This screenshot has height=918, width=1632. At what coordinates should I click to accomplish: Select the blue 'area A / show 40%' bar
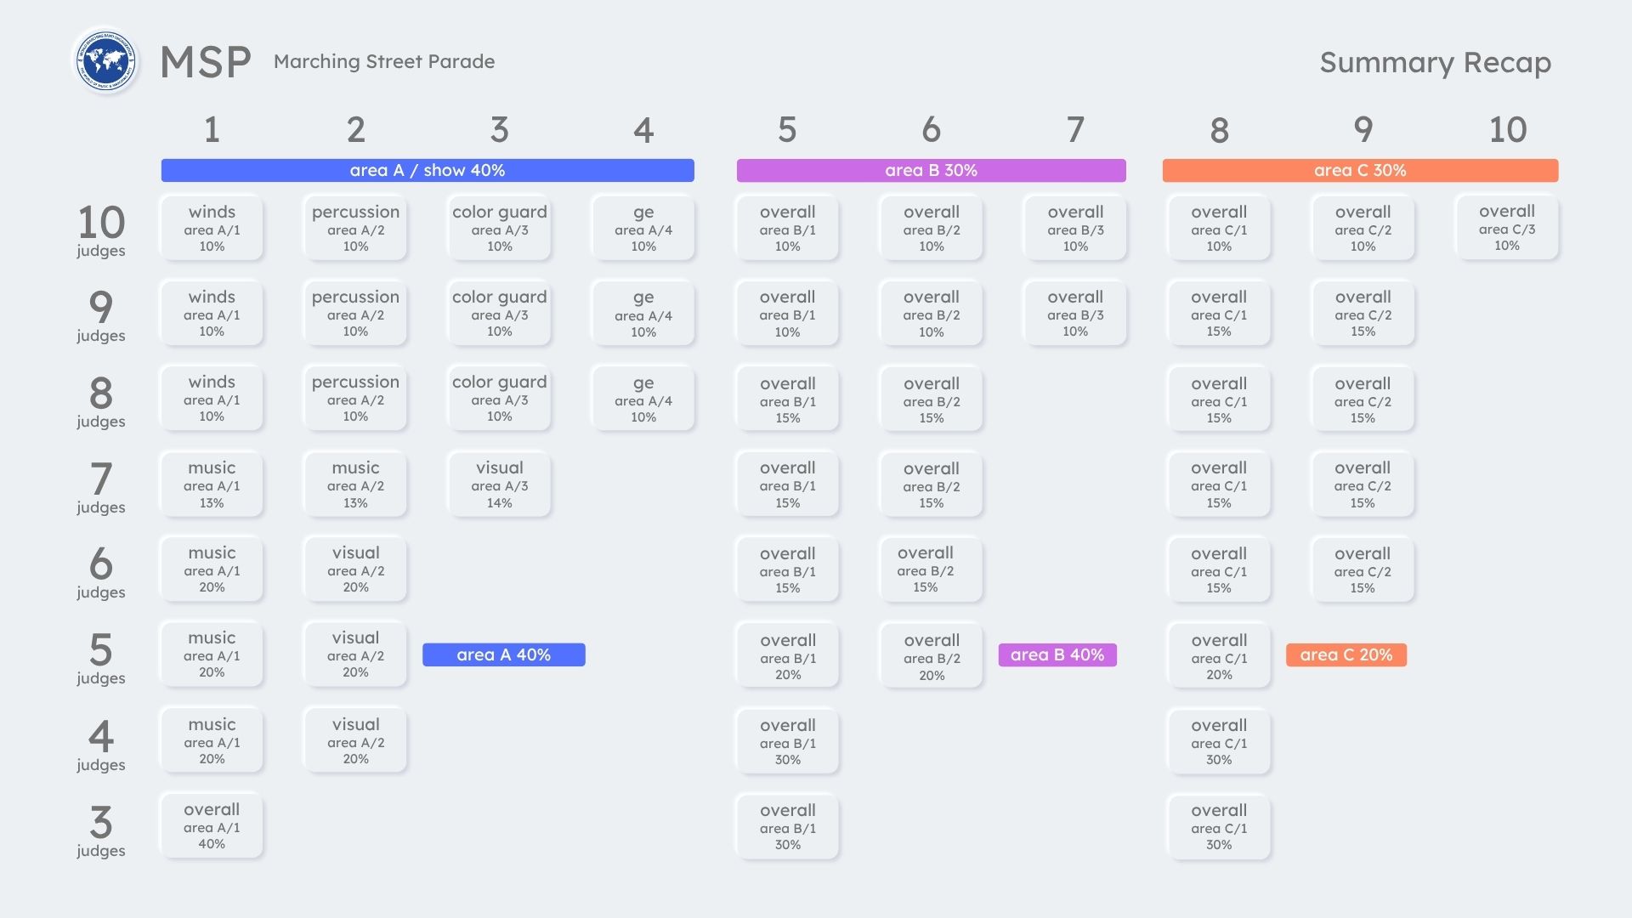(x=428, y=170)
